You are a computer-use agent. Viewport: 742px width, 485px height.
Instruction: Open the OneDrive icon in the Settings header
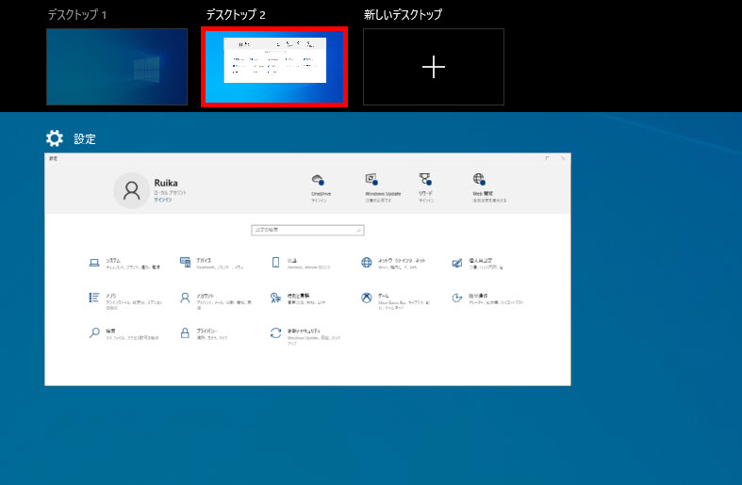pos(319,181)
